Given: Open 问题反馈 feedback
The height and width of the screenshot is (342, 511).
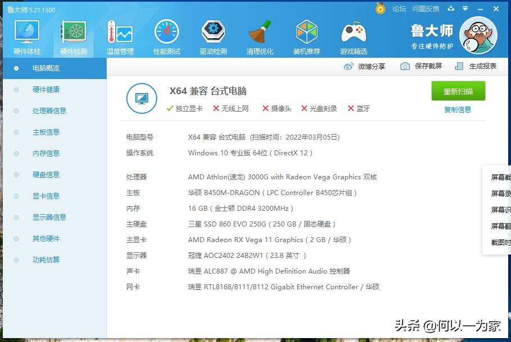Looking at the screenshot, I should point(425,9).
